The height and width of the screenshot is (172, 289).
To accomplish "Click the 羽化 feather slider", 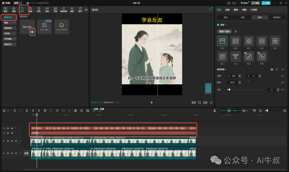I will (x=245, y=89).
